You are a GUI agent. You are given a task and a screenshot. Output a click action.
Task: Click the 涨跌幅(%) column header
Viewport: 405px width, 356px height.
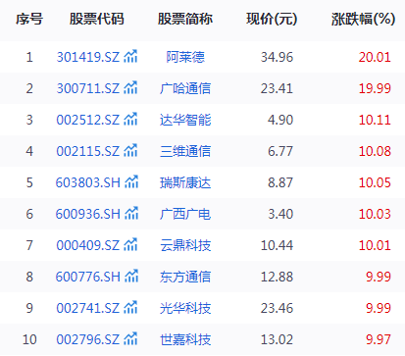(x=363, y=19)
